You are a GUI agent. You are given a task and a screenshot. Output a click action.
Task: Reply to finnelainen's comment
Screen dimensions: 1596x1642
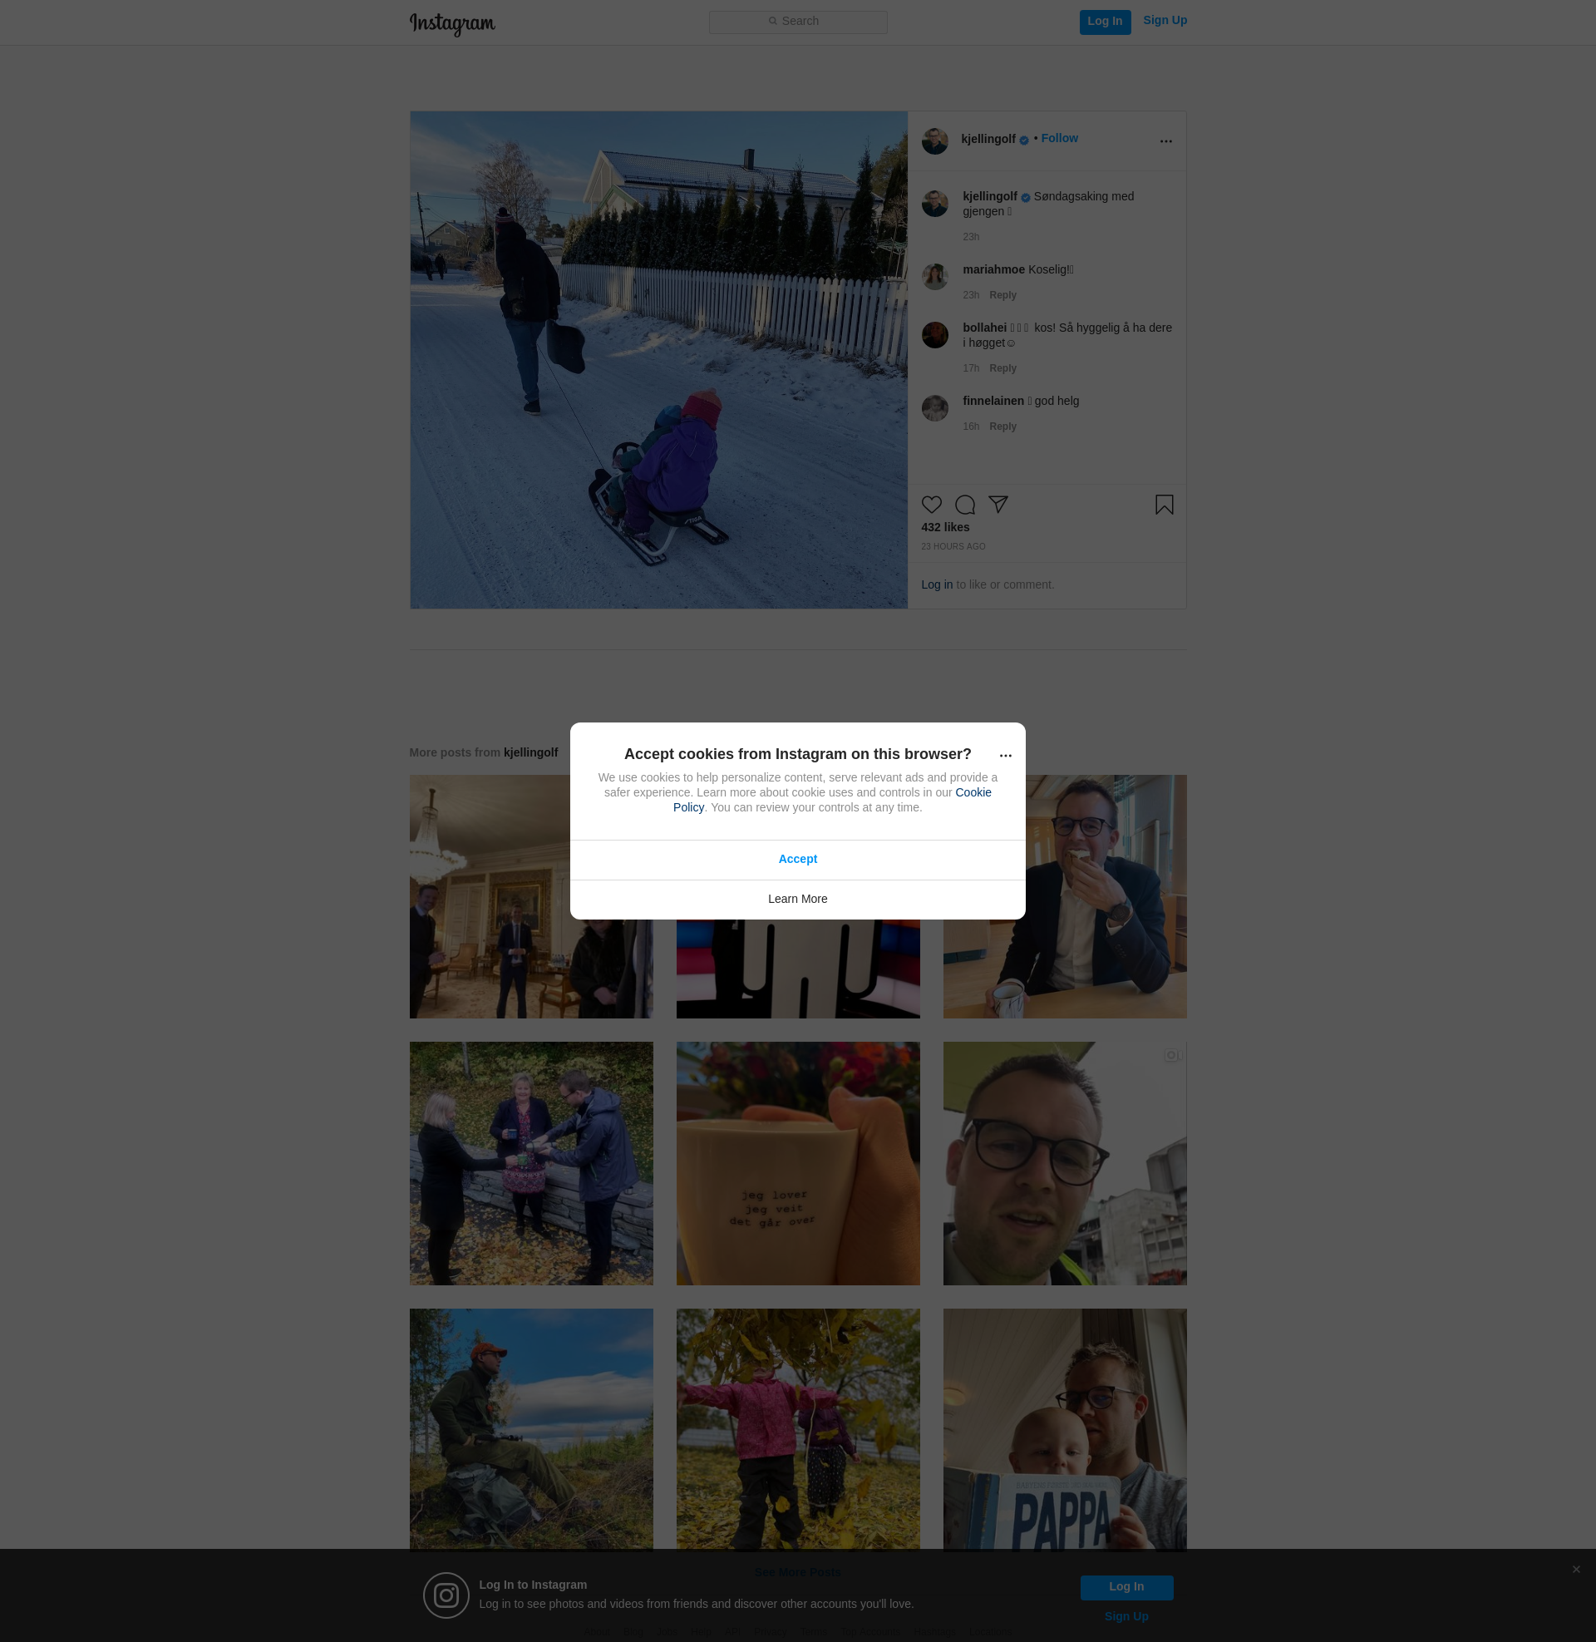tap(1002, 427)
